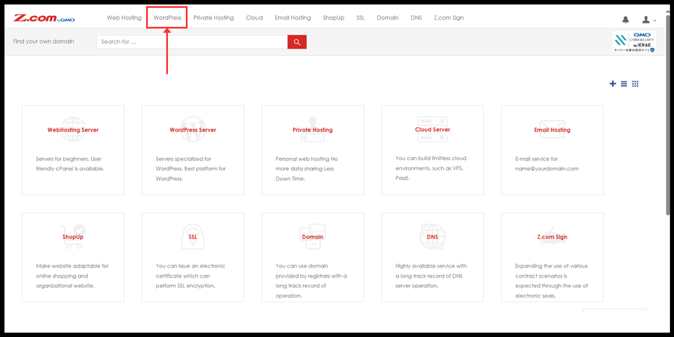
Task: Open the Email Hosting menu item
Action: click(293, 18)
